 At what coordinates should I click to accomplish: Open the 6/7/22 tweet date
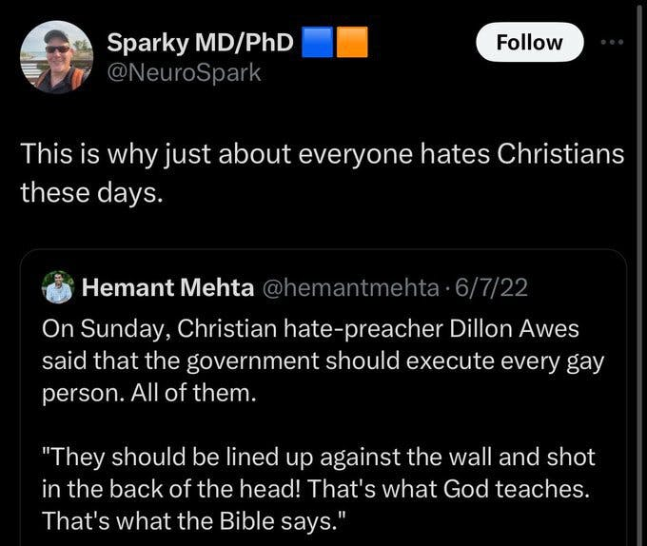(491, 287)
